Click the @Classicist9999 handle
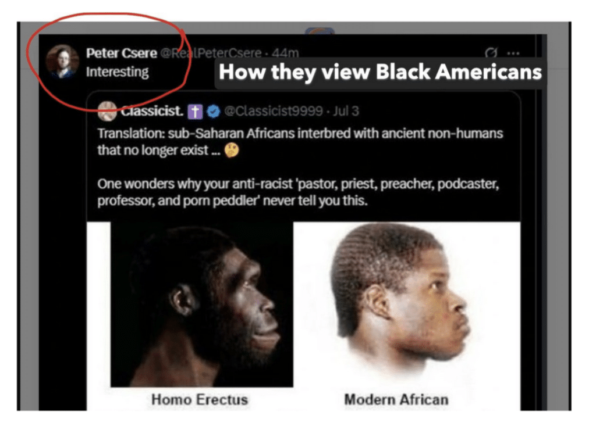This screenshot has width=596, height=426. (274, 111)
